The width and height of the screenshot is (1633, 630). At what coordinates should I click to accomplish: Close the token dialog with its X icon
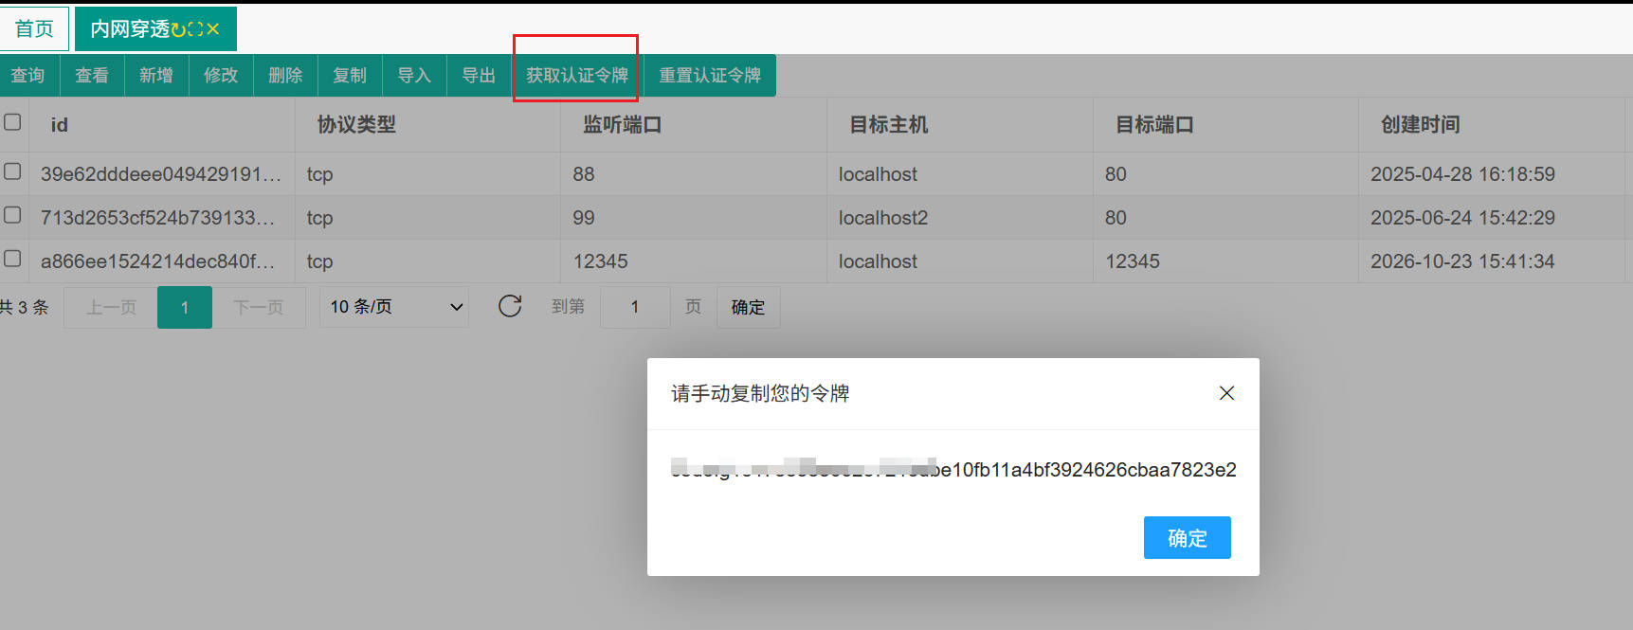pyautogui.click(x=1226, y=393)
